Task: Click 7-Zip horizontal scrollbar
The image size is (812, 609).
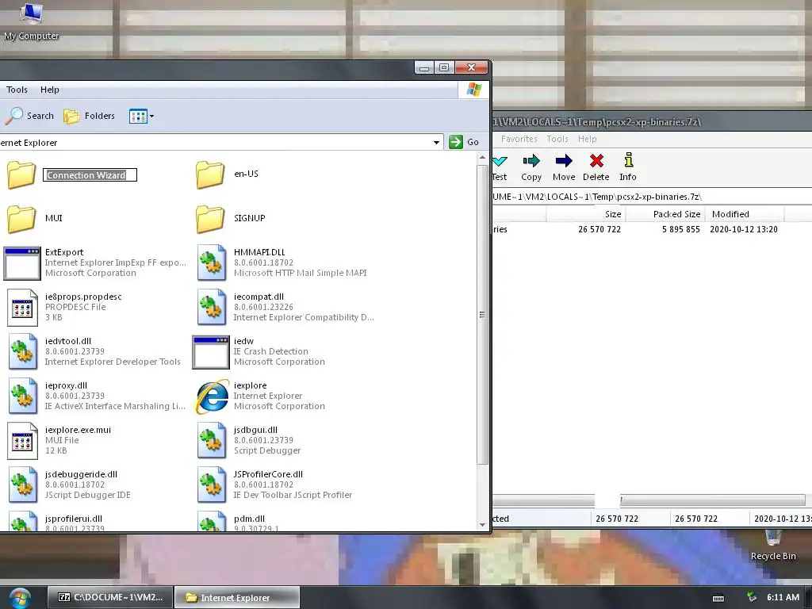Action: (649, 500)
